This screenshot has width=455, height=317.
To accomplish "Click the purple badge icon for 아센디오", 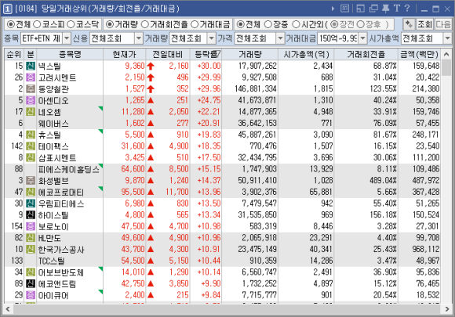I will tap(31, 100).
